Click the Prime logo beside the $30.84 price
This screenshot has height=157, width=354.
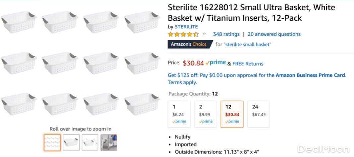216,63
